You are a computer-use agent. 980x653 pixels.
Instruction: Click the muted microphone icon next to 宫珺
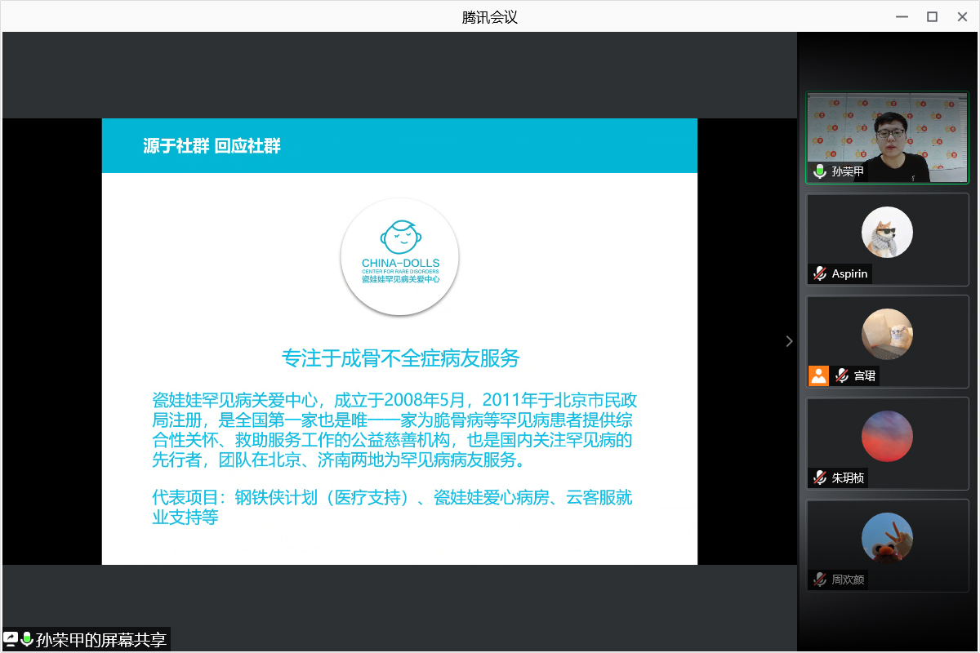(841, 375)
